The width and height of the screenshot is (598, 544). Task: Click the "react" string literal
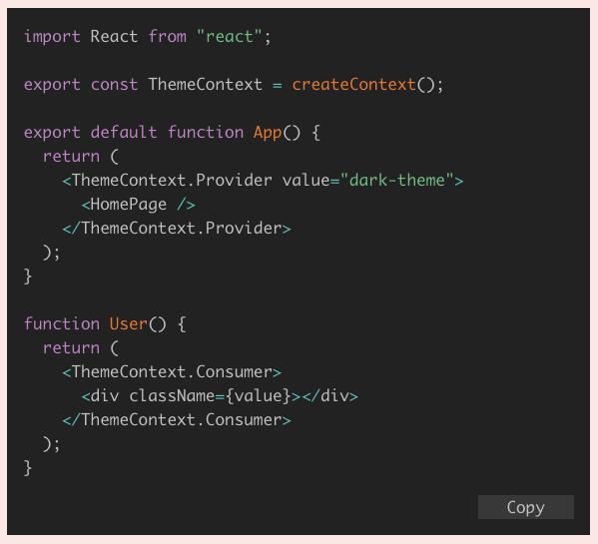pyautogui.click(x=229, y=37)
